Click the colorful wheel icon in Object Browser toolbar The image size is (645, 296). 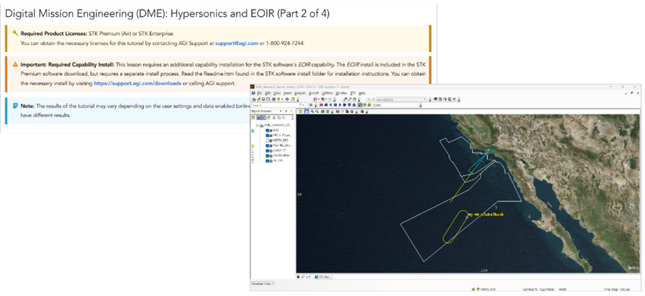coord(259,117)
